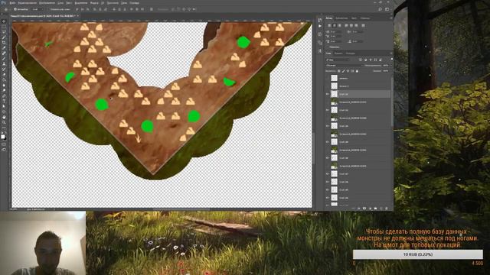Click the selected layer's thumbnail
The width and height of the screenshot is (490, 275).
point(335,94)
